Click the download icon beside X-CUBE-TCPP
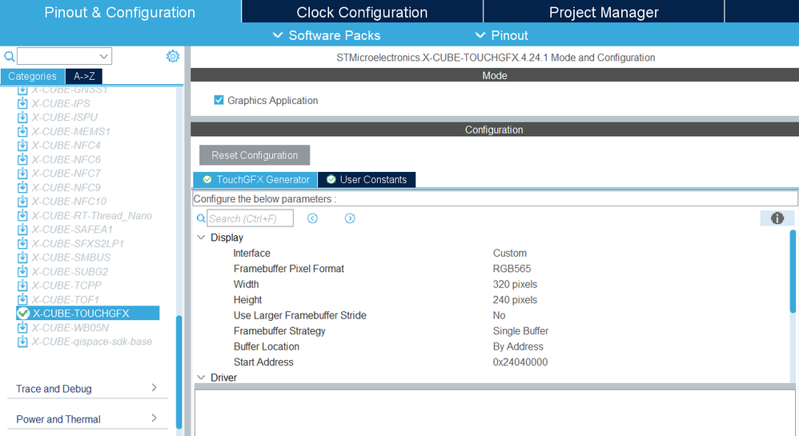799x436 pixels. pos(22,286)
